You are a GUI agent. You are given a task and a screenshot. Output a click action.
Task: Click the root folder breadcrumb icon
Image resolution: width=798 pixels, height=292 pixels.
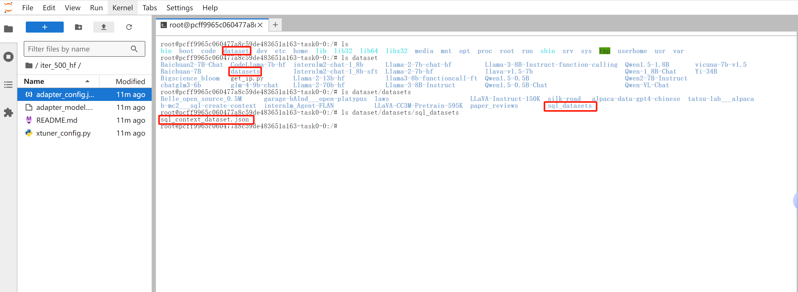(x=29, y=66)
